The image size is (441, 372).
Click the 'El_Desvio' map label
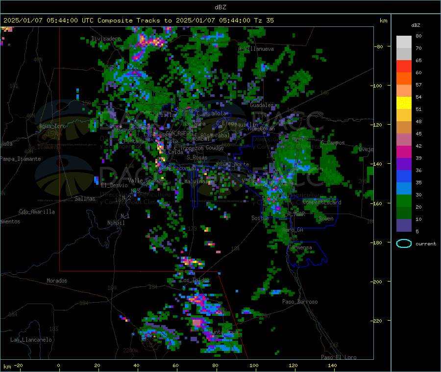(115, 185)
